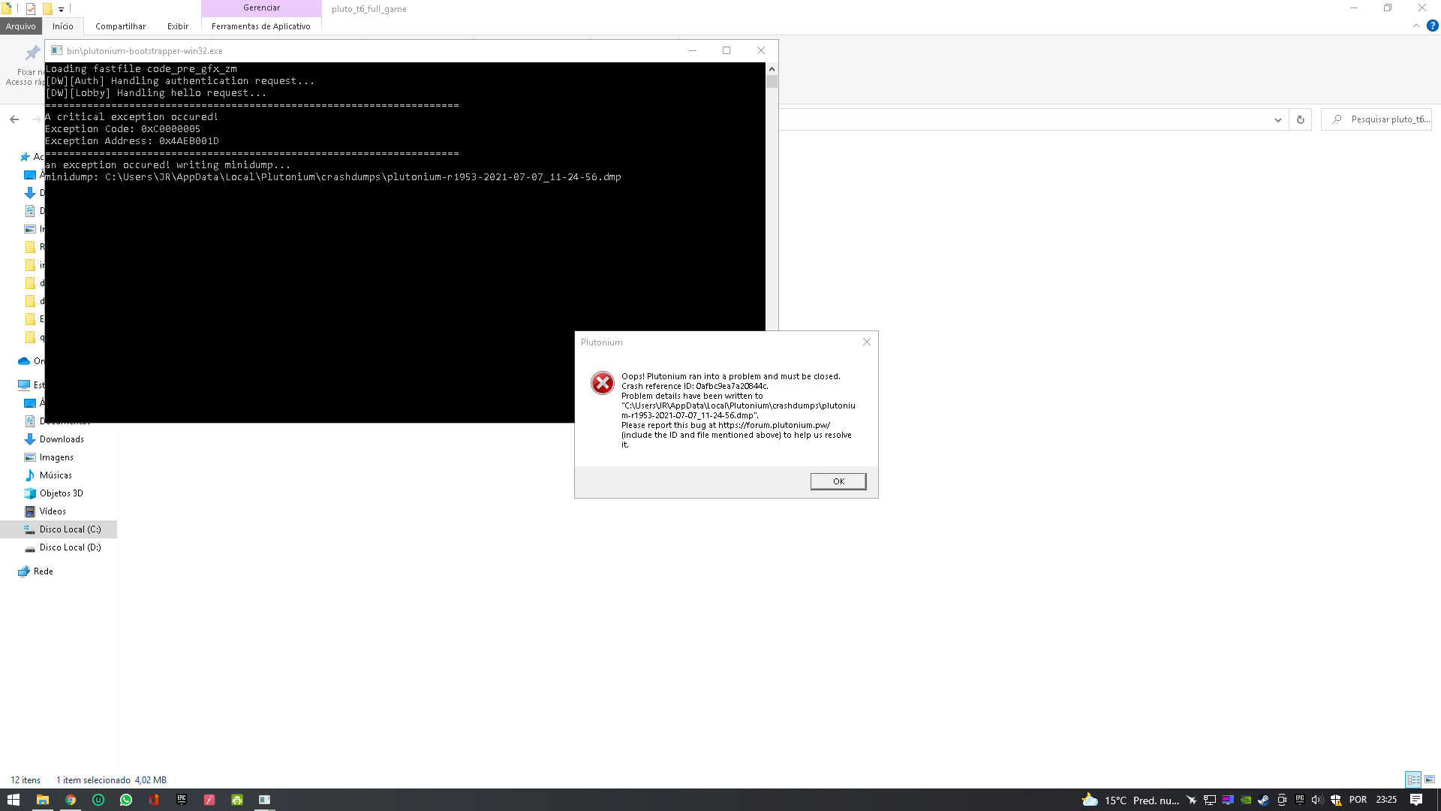
Task: Expand the ribbon with the chevron
Action: tap(1416, 26)
